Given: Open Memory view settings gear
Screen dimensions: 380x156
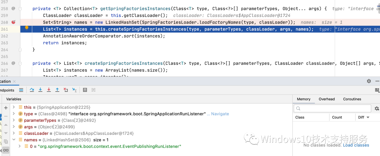Looking at the screenshot, I should click(x=376, y=108).
